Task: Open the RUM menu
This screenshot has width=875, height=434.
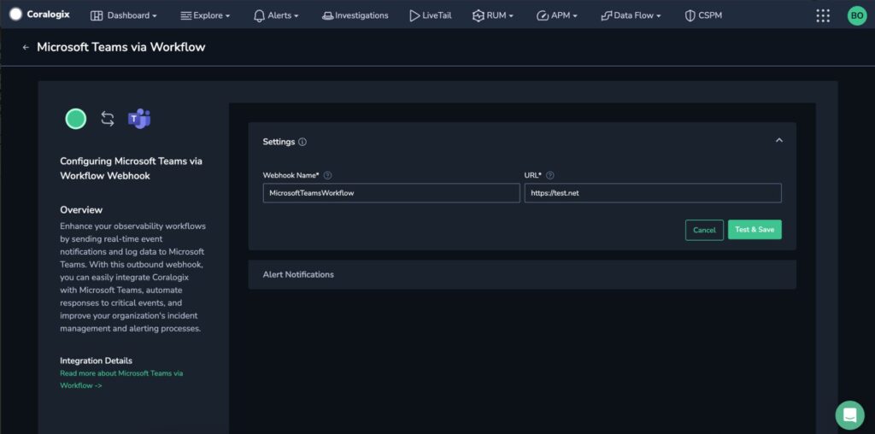Action: (493, 15)
